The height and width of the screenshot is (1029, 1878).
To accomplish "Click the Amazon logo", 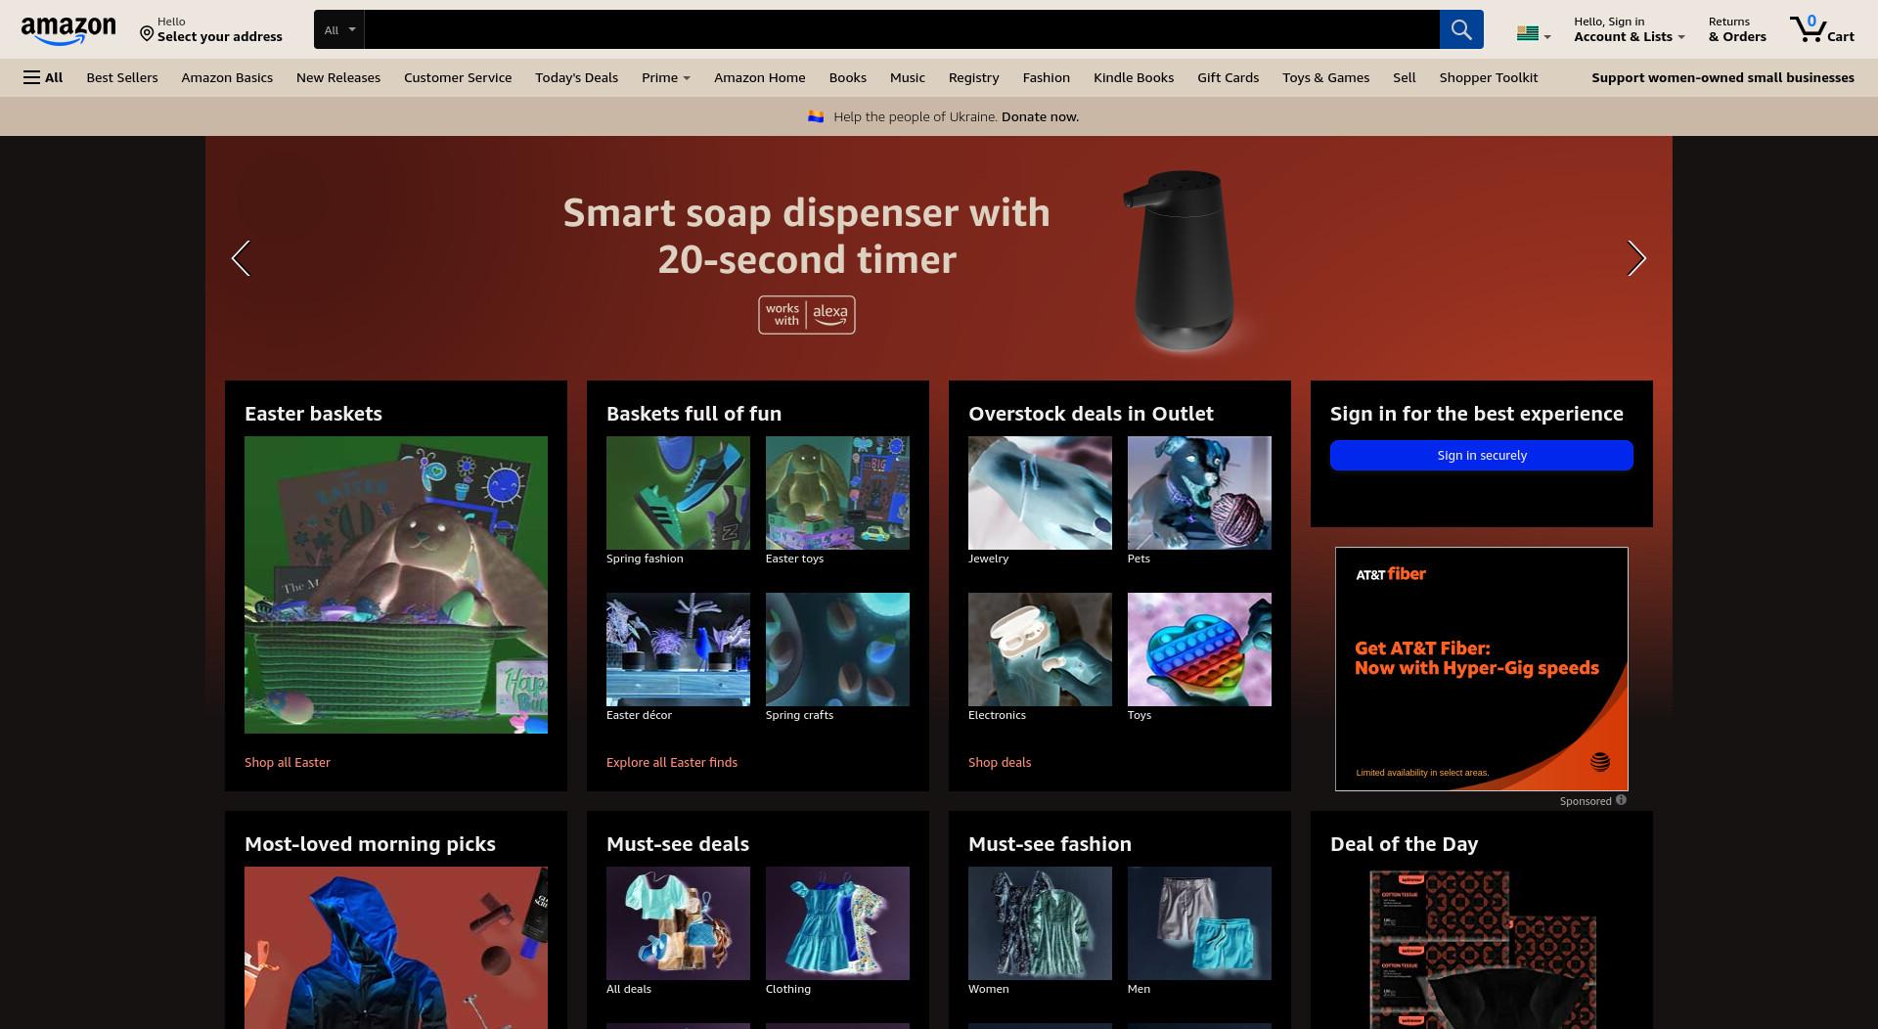I will [68, 30].
